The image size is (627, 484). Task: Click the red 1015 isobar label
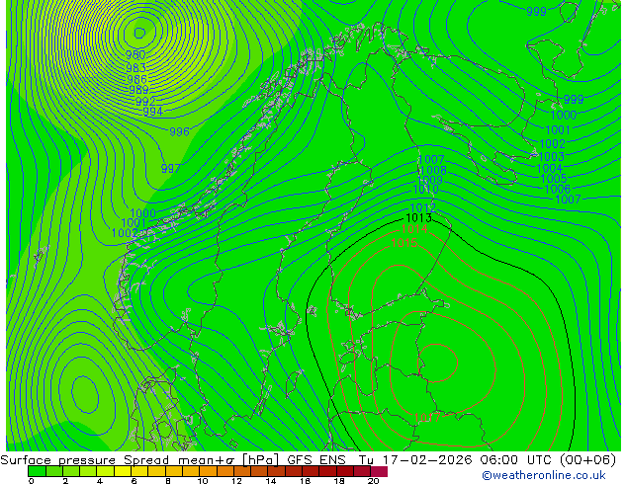coord(404,243)
